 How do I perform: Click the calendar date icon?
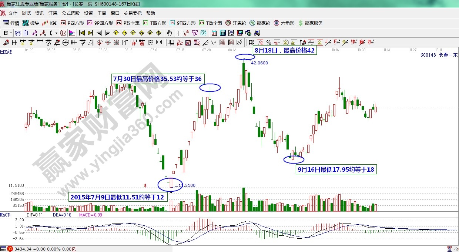[214, 33]
